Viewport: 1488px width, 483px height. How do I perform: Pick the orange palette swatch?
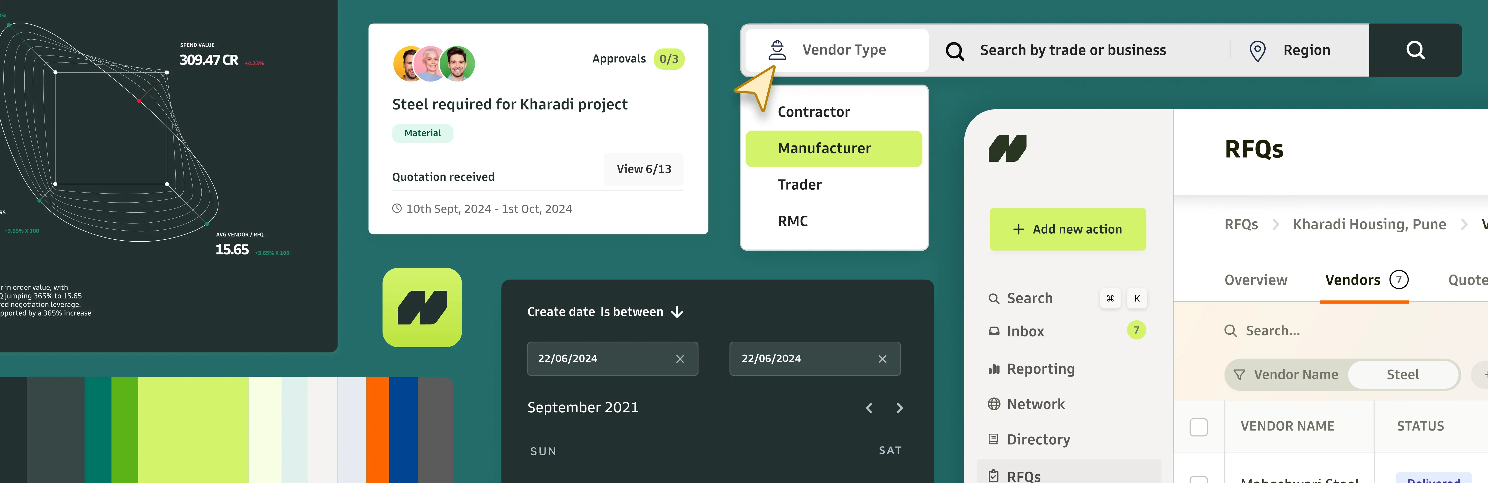[x=377, y=430]
